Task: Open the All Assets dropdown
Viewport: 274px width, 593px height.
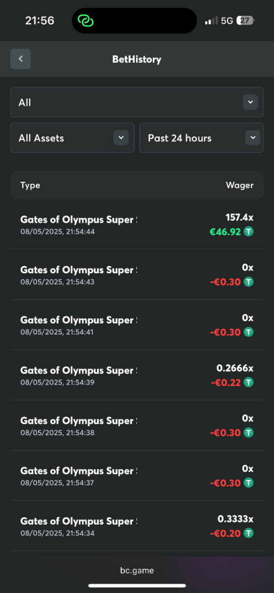Action: 72,138
